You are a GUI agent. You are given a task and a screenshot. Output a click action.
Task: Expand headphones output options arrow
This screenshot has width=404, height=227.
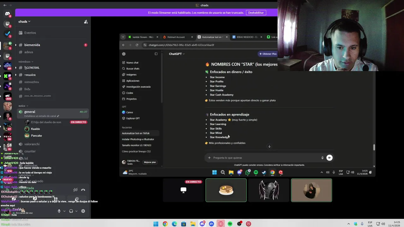[76, 211]
